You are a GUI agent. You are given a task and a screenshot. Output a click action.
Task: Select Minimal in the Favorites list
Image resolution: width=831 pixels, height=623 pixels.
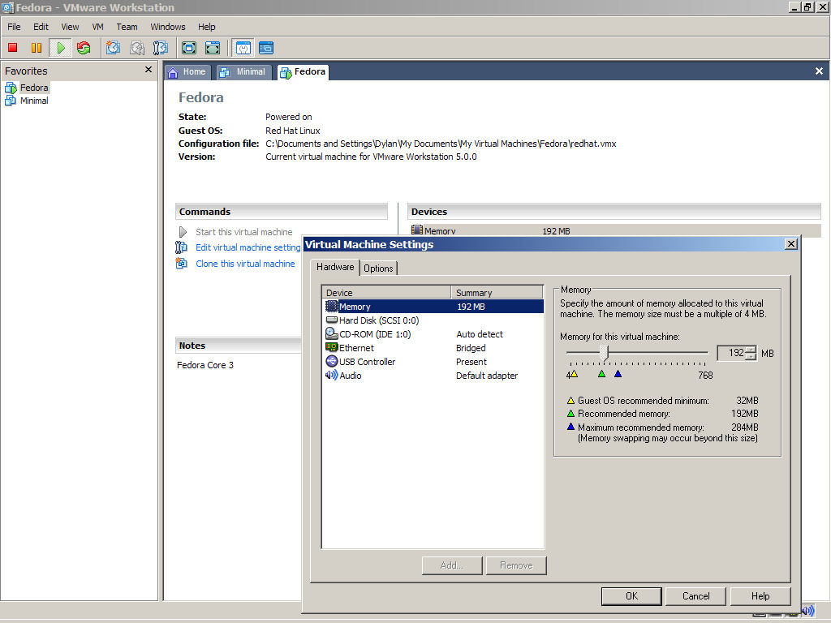tap(34, 101)
